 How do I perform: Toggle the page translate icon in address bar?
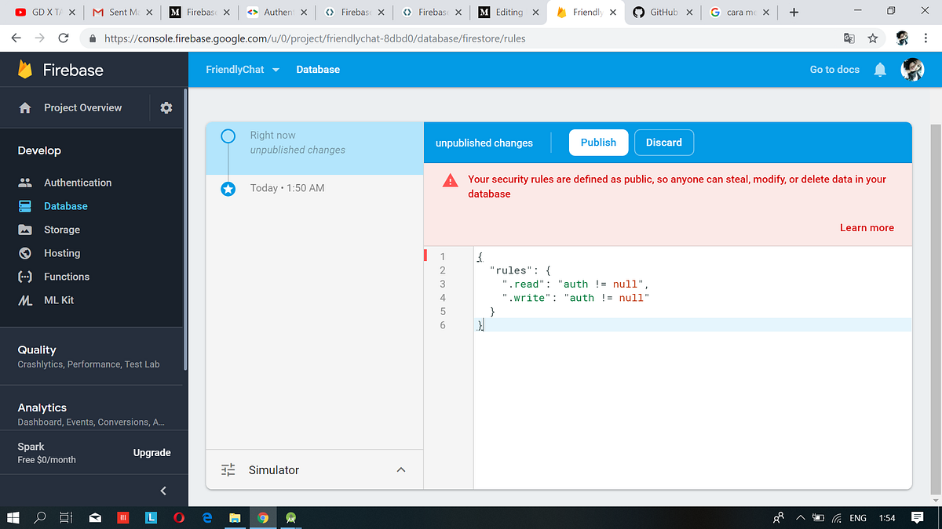(849, 37)
